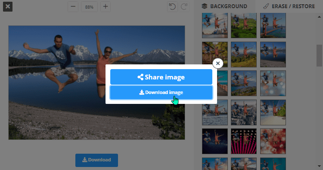Zoom in with the plus button
The height and width of the screenshot is (170, 323).
coord(106,6)
